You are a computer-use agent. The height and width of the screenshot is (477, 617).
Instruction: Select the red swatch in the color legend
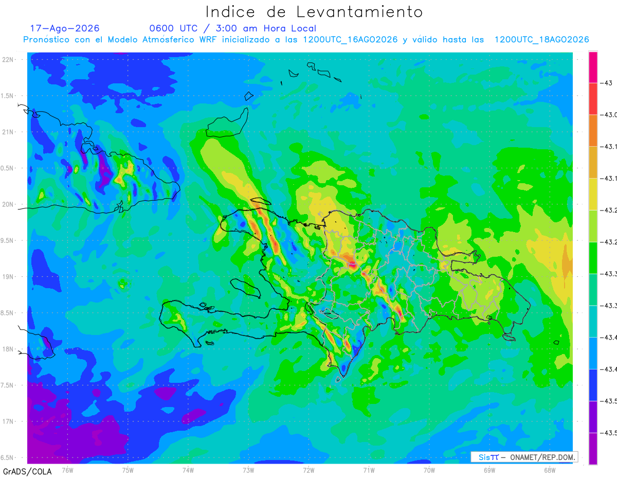tap(593, 99)
